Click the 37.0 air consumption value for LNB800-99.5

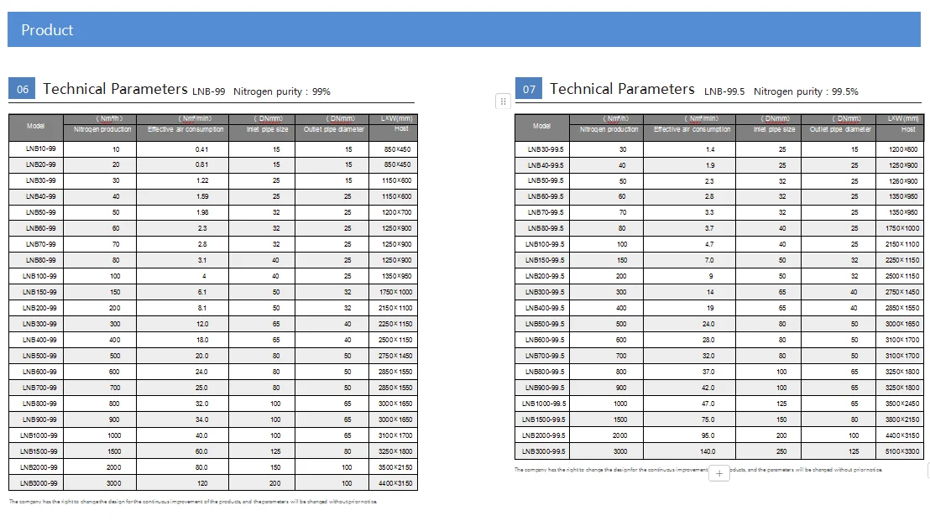[708, 373]
